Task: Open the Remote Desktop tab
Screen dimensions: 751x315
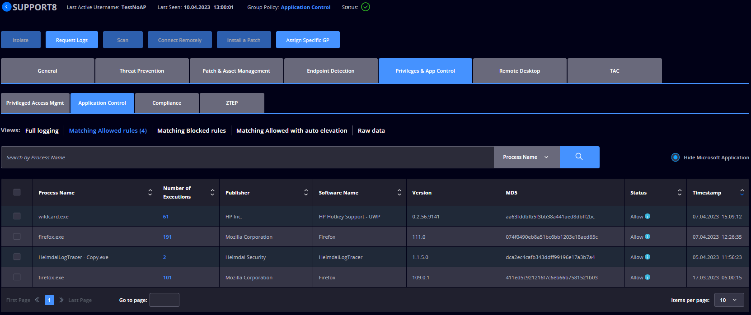Action: coord(520,71)
